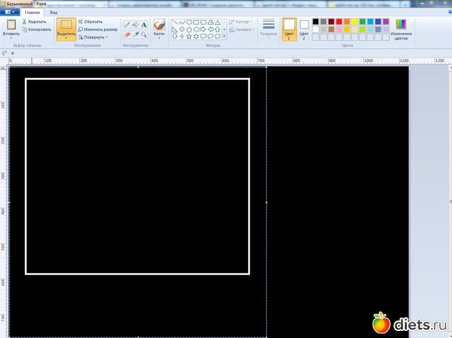
Task: Switch to the Вид tab
Action: [54, 12]
